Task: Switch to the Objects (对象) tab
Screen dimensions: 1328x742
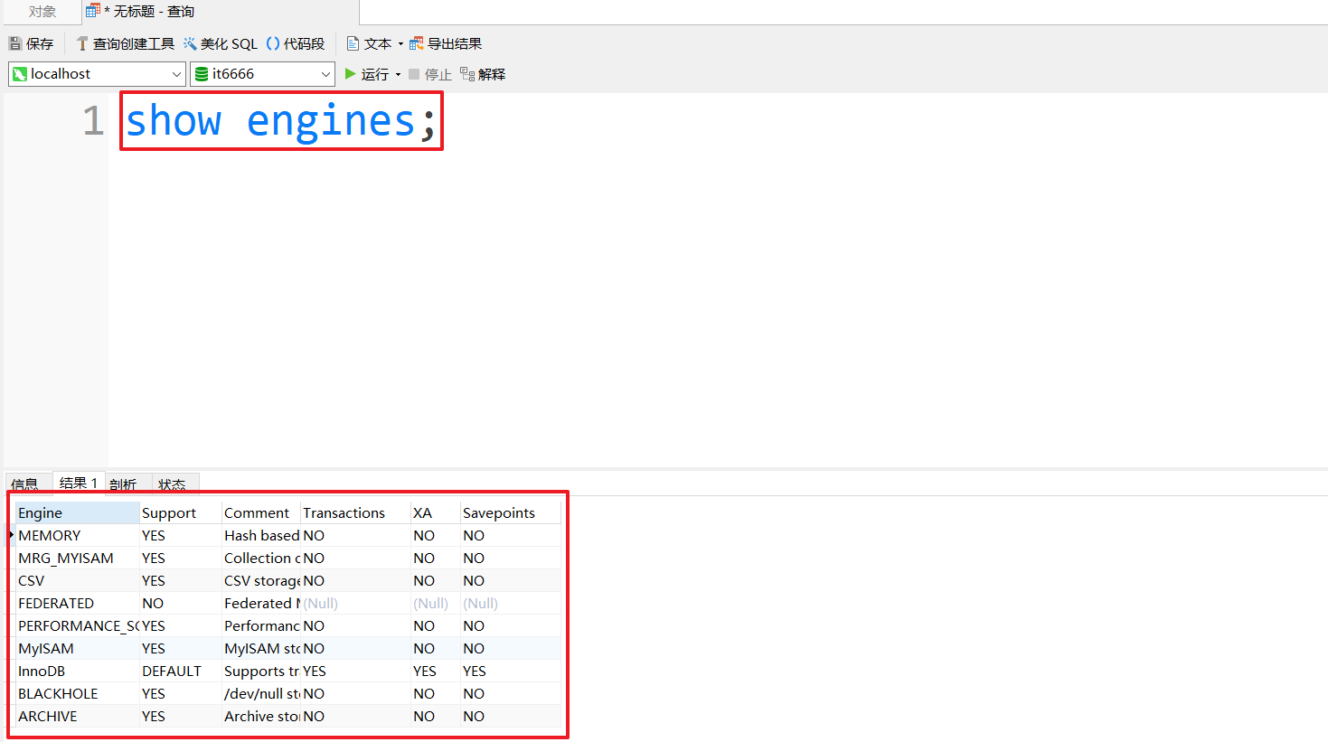Action: coord(42,12)
